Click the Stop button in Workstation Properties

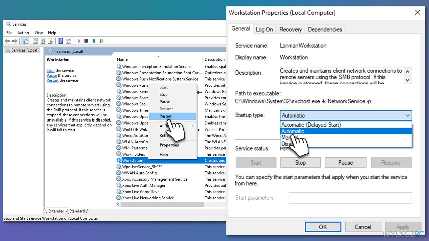click(300, 163)
